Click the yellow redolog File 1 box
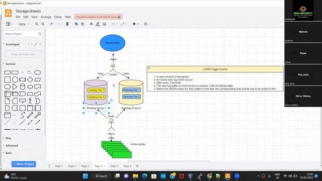The width and height of the screenshot is (322, 181). pos(96,90)
